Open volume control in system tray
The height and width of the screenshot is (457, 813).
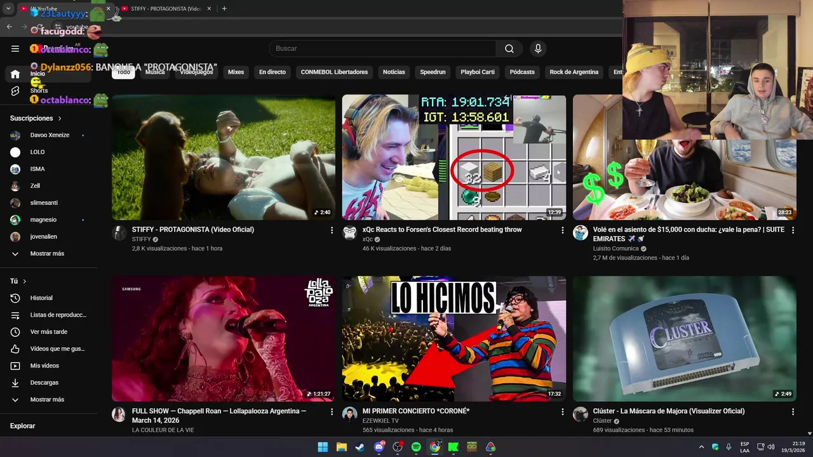771,447
